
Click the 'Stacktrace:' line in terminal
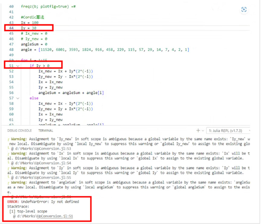pyautogui.click(x=18, y=207)
